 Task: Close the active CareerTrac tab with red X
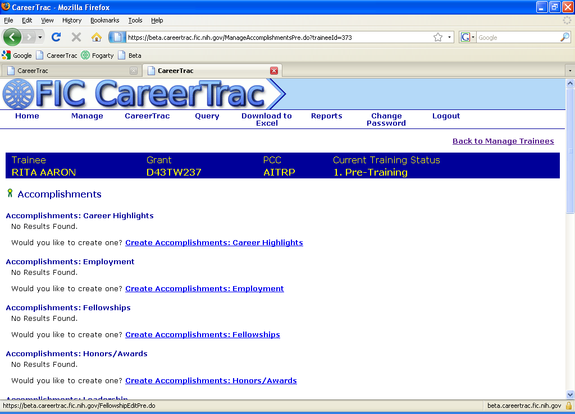point(273,71)
